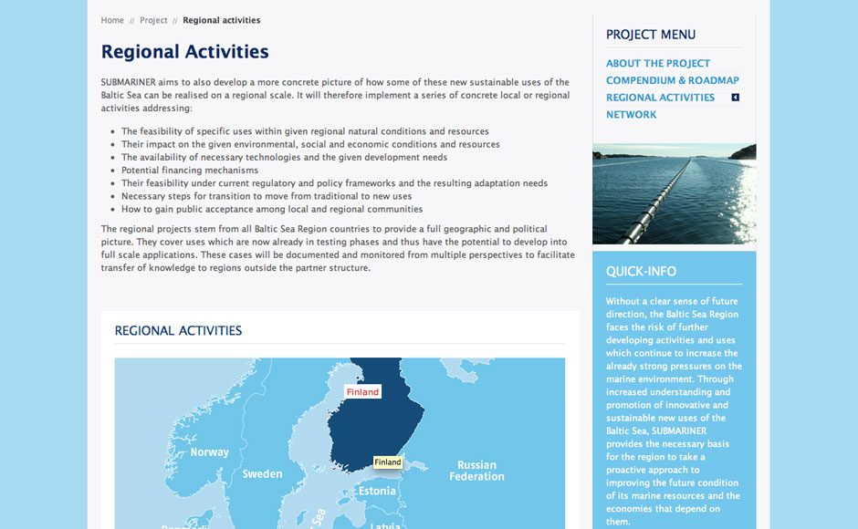858x529 pixels.
Task: Open Compendium & Roadmap menu item
Action: [672, 80]
